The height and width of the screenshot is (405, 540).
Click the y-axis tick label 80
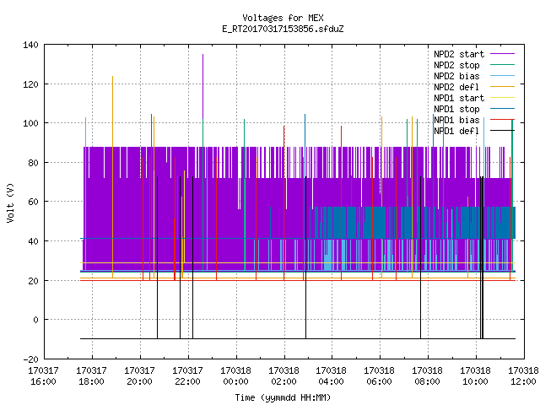[33, 163]
